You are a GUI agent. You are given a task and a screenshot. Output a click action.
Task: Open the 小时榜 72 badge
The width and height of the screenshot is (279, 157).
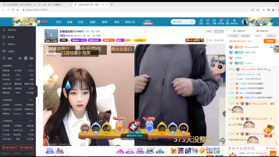coord(108,40)
